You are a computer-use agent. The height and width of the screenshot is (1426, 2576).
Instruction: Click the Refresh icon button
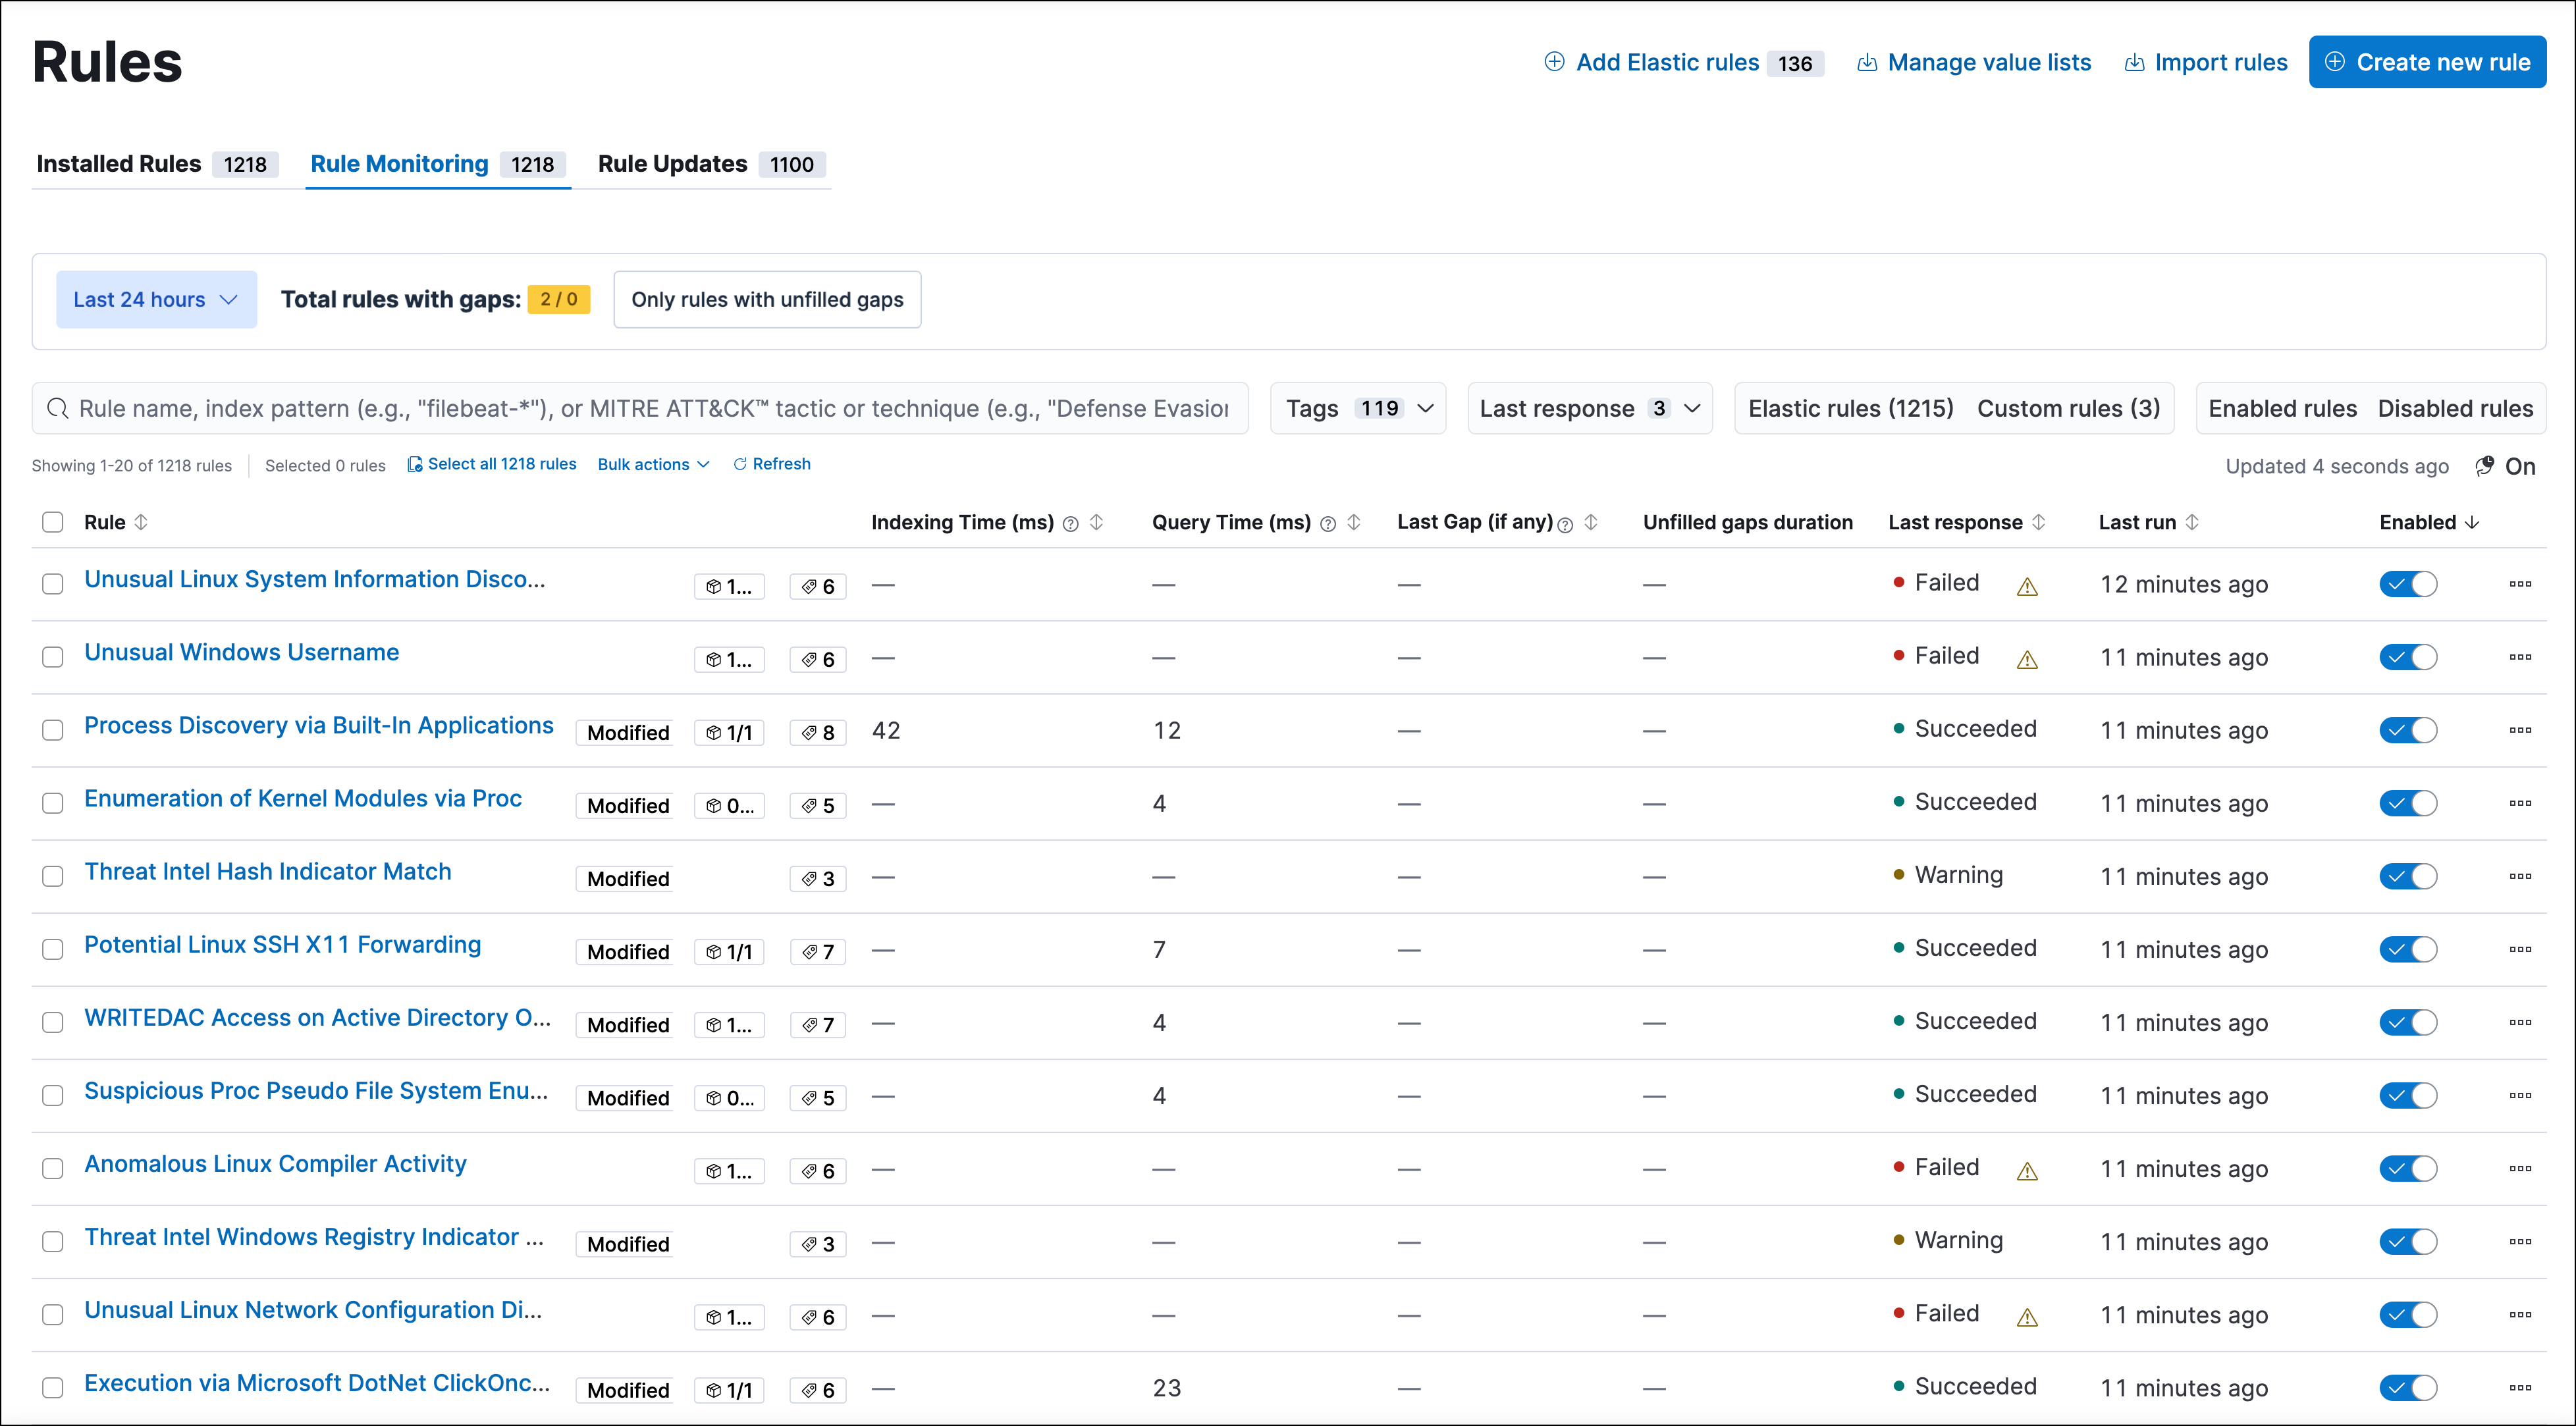(740, 464)
